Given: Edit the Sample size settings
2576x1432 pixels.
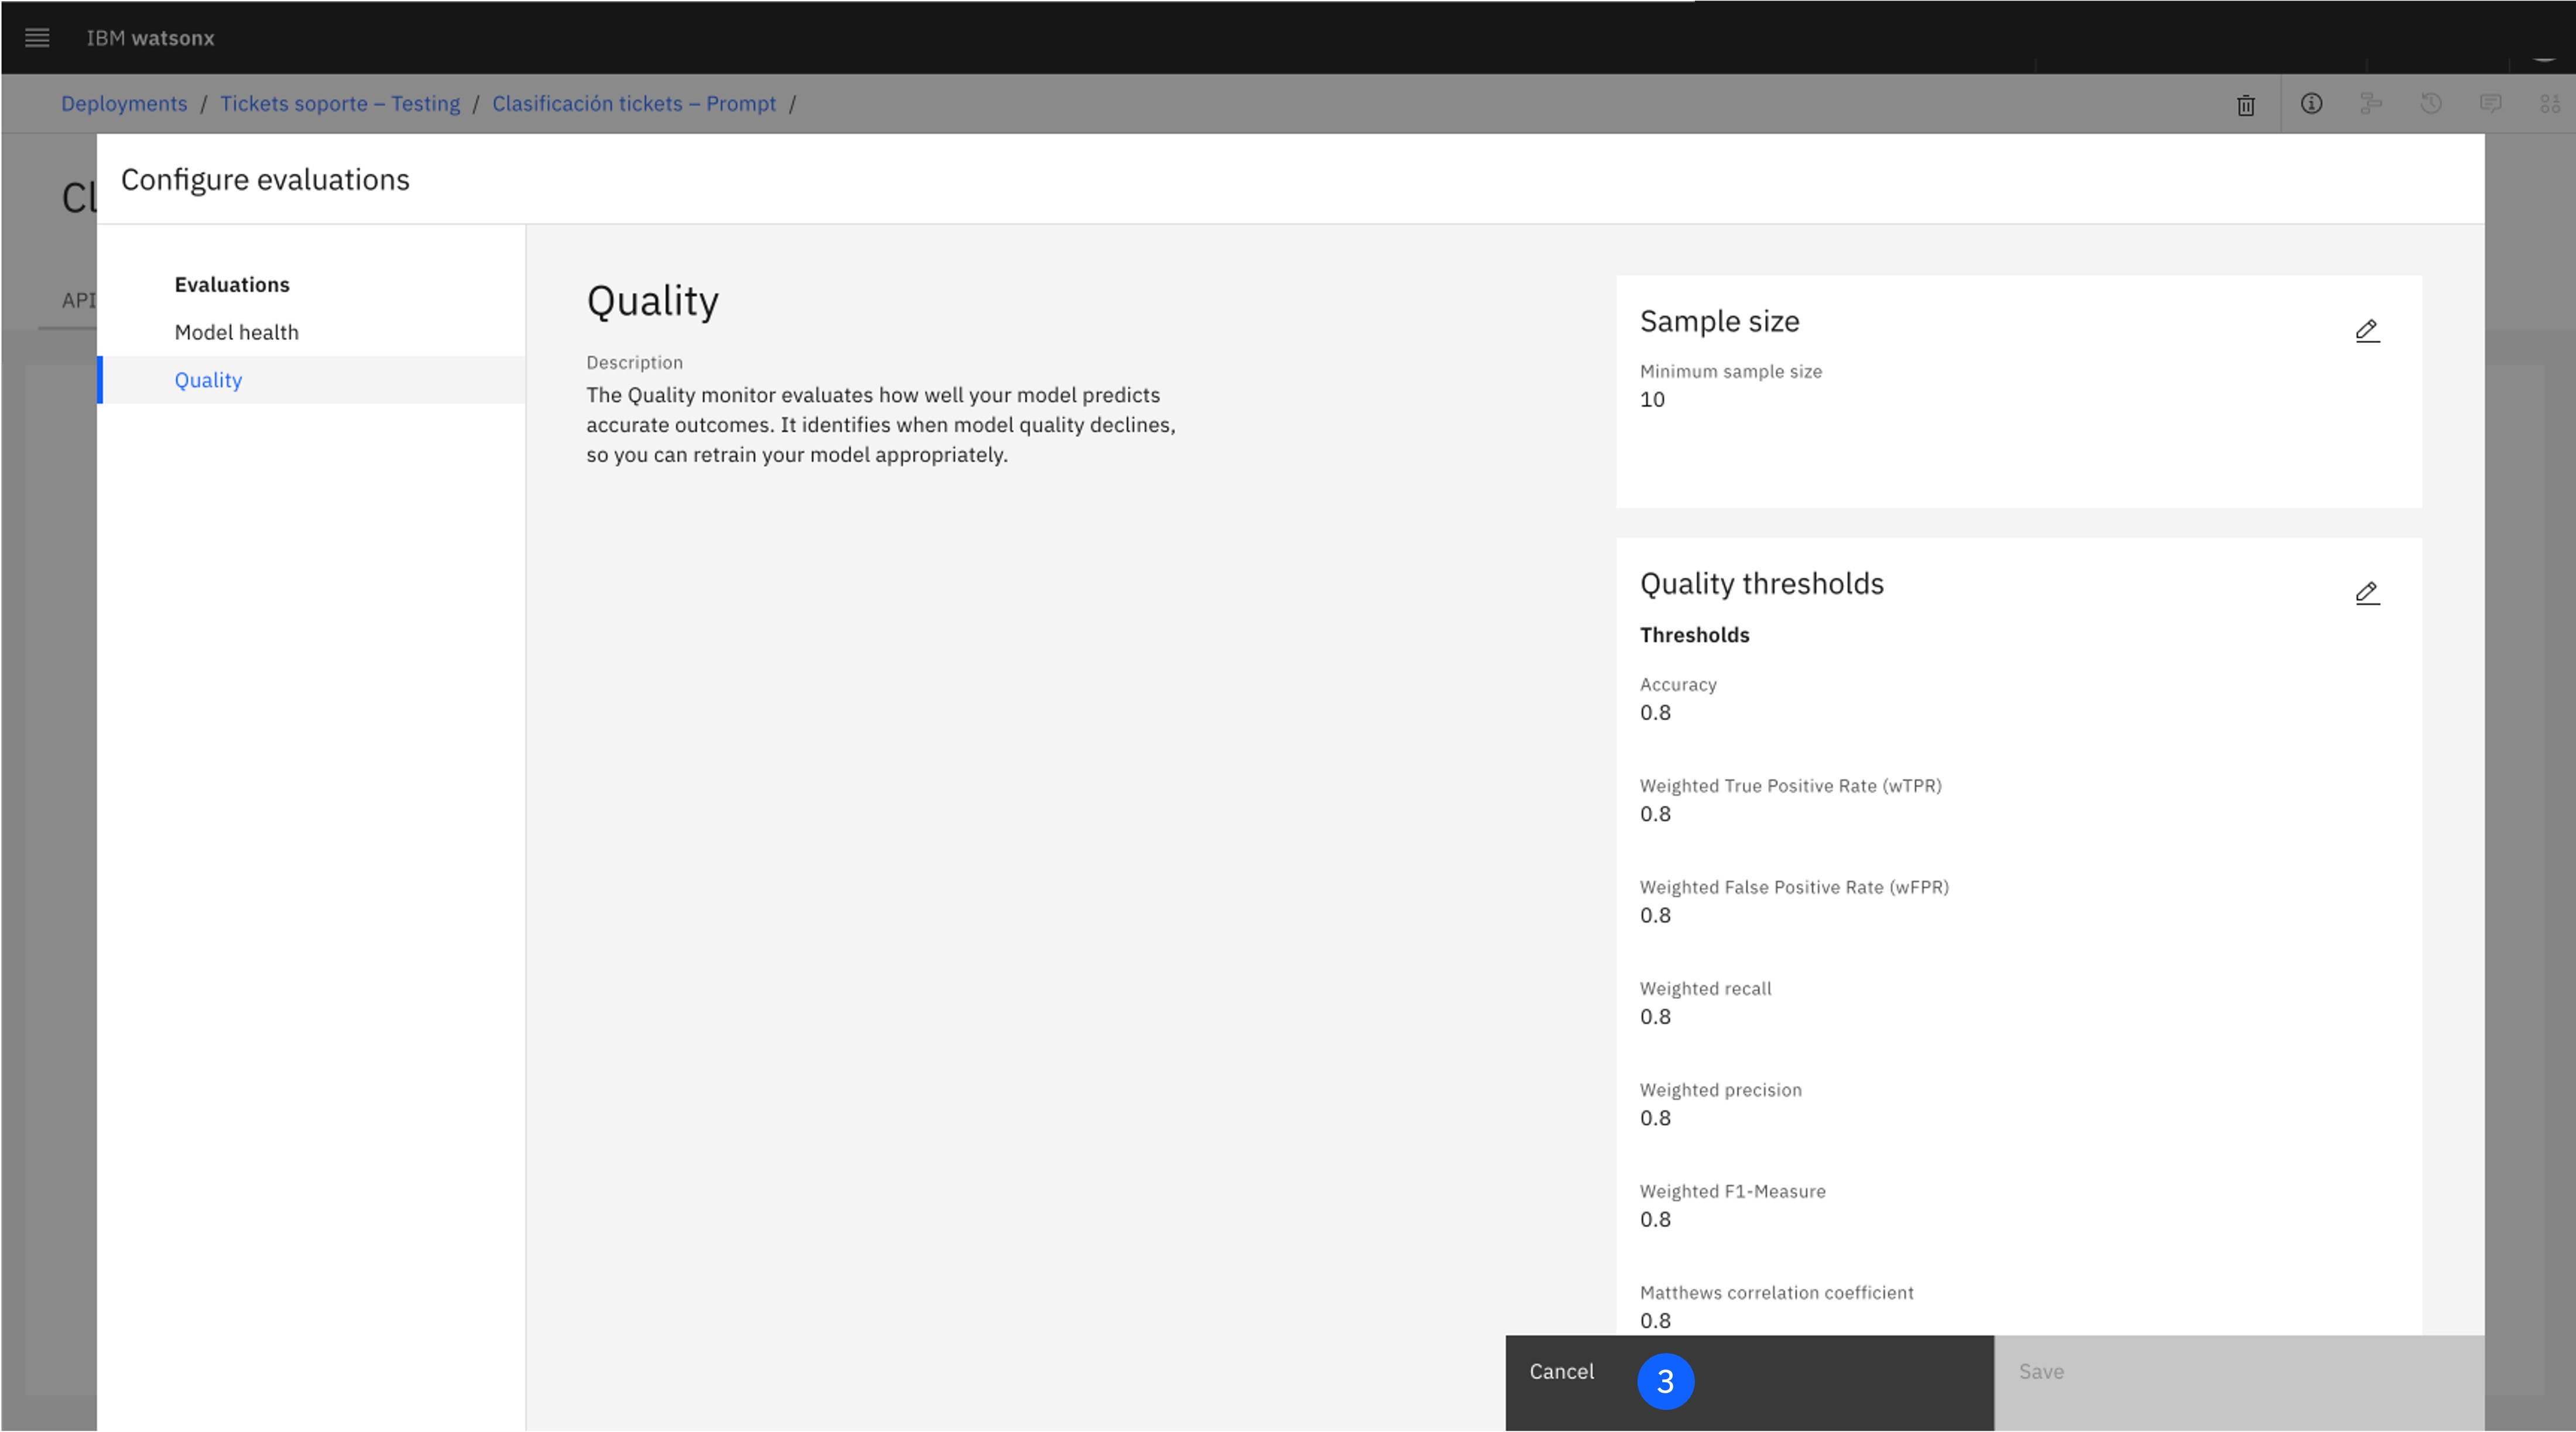Looking at the screenshot, I should coord(2367,331).
